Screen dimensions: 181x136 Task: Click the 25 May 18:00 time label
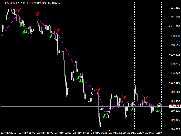135,133
